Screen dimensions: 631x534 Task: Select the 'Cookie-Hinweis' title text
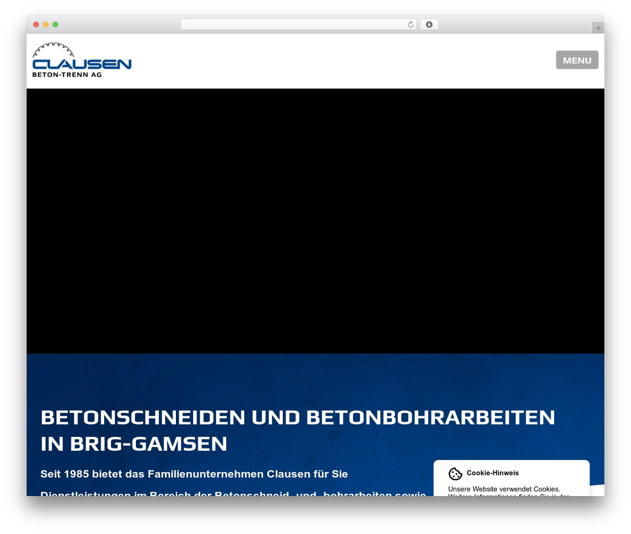coord(492,473)
